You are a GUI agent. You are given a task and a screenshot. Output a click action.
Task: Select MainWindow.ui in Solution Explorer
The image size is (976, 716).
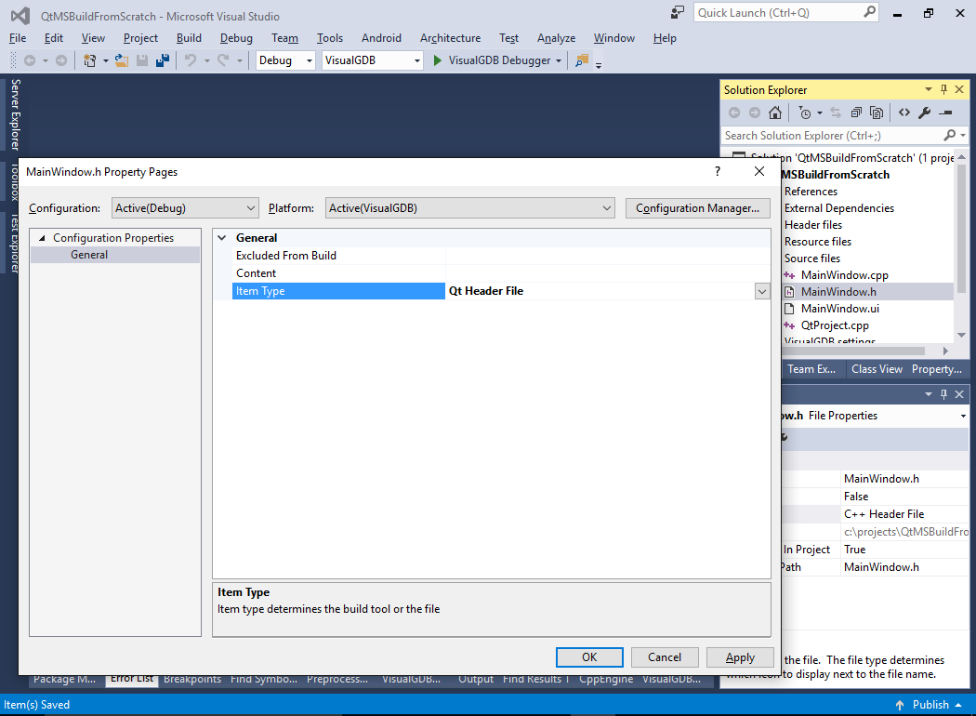(839, 309)
